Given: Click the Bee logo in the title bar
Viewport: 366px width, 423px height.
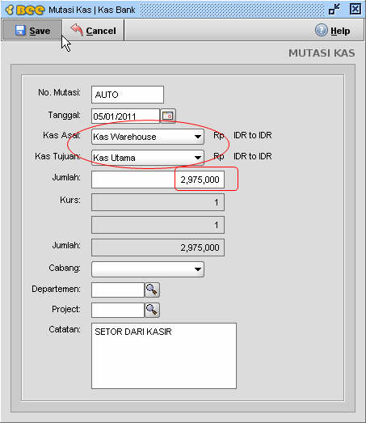Looking at the screenshot, I should pos(25,10).
